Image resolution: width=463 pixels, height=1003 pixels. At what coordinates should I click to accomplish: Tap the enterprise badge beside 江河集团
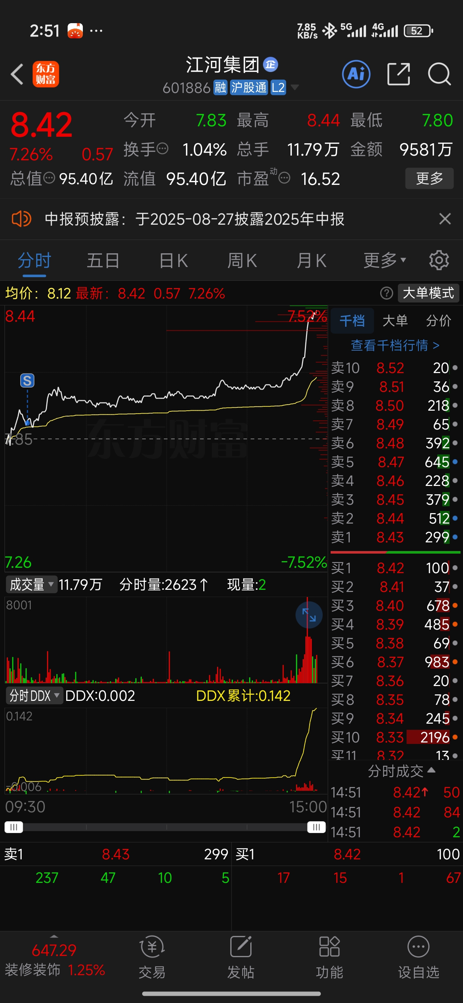tap(271, 64)
